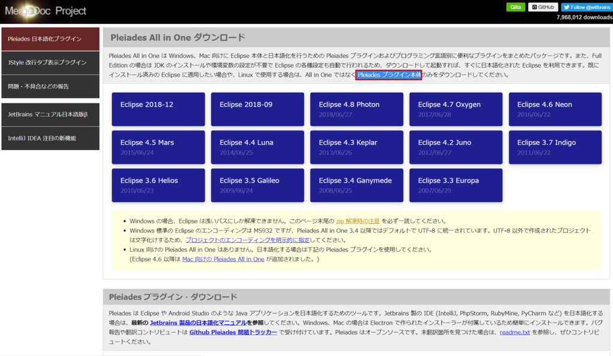Choose the Eclipse 4.8 Photon tile
613x356 pixels.
point(357,109)
